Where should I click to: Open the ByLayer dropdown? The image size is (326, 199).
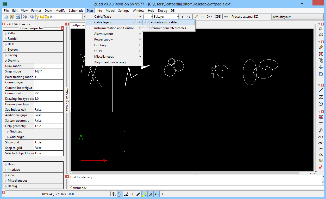pos(166,17)
